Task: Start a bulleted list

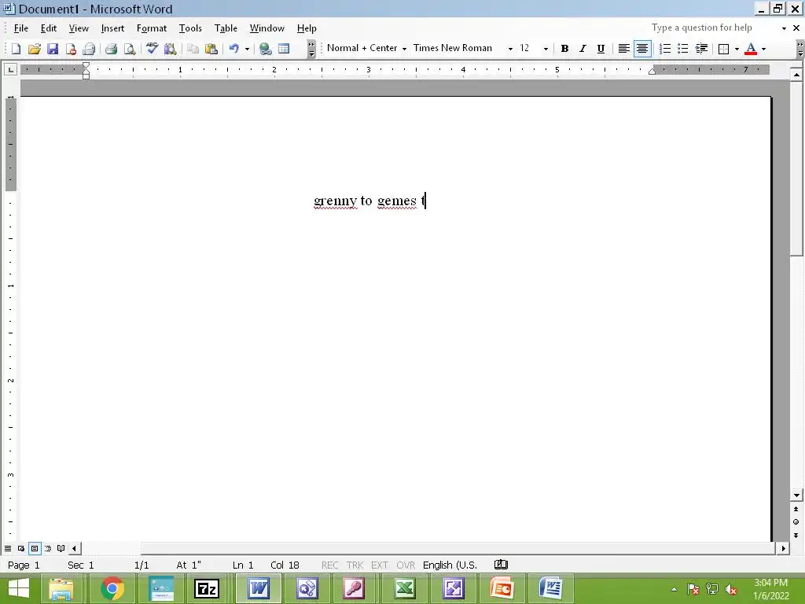Action: click(683, 49)
